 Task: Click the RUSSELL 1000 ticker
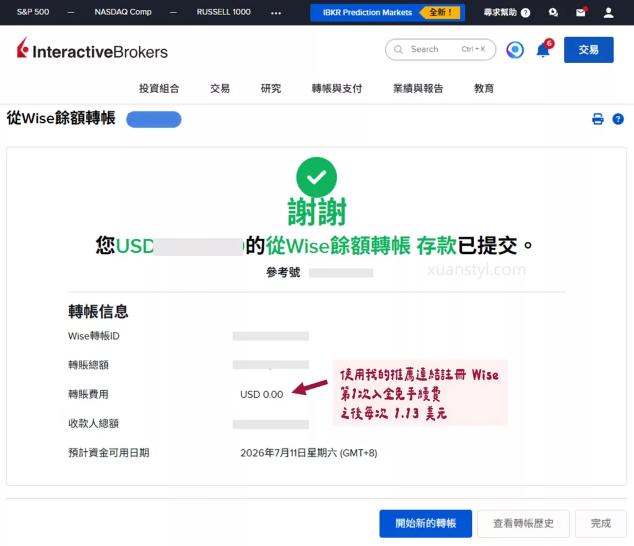pyautogui.click(x=224, y=12)
